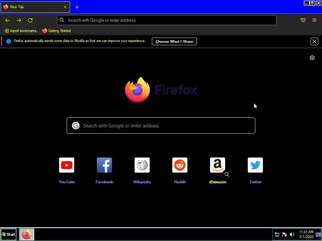Dismiss the data notification bar
322x241 pixels.
click(x=314, y=41)
